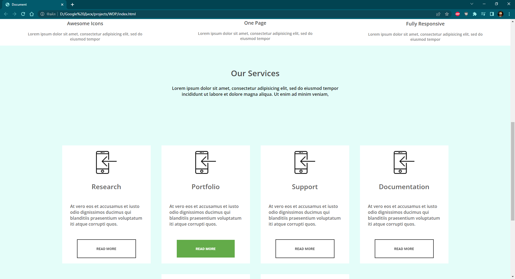Click the One Page heading
This screenshot has width=515, height=279.
tap(255, 23)
